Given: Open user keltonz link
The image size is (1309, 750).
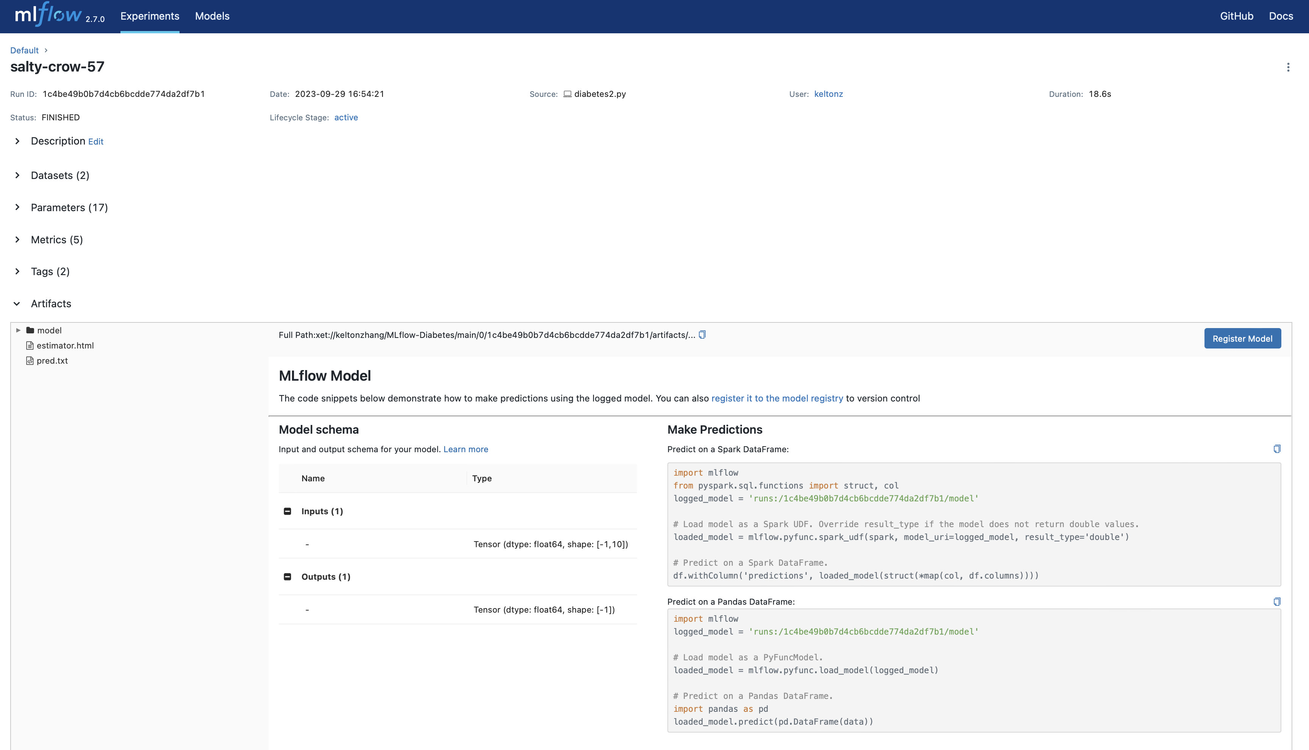Looking at the screenshot, I should (x=828, y=94).
